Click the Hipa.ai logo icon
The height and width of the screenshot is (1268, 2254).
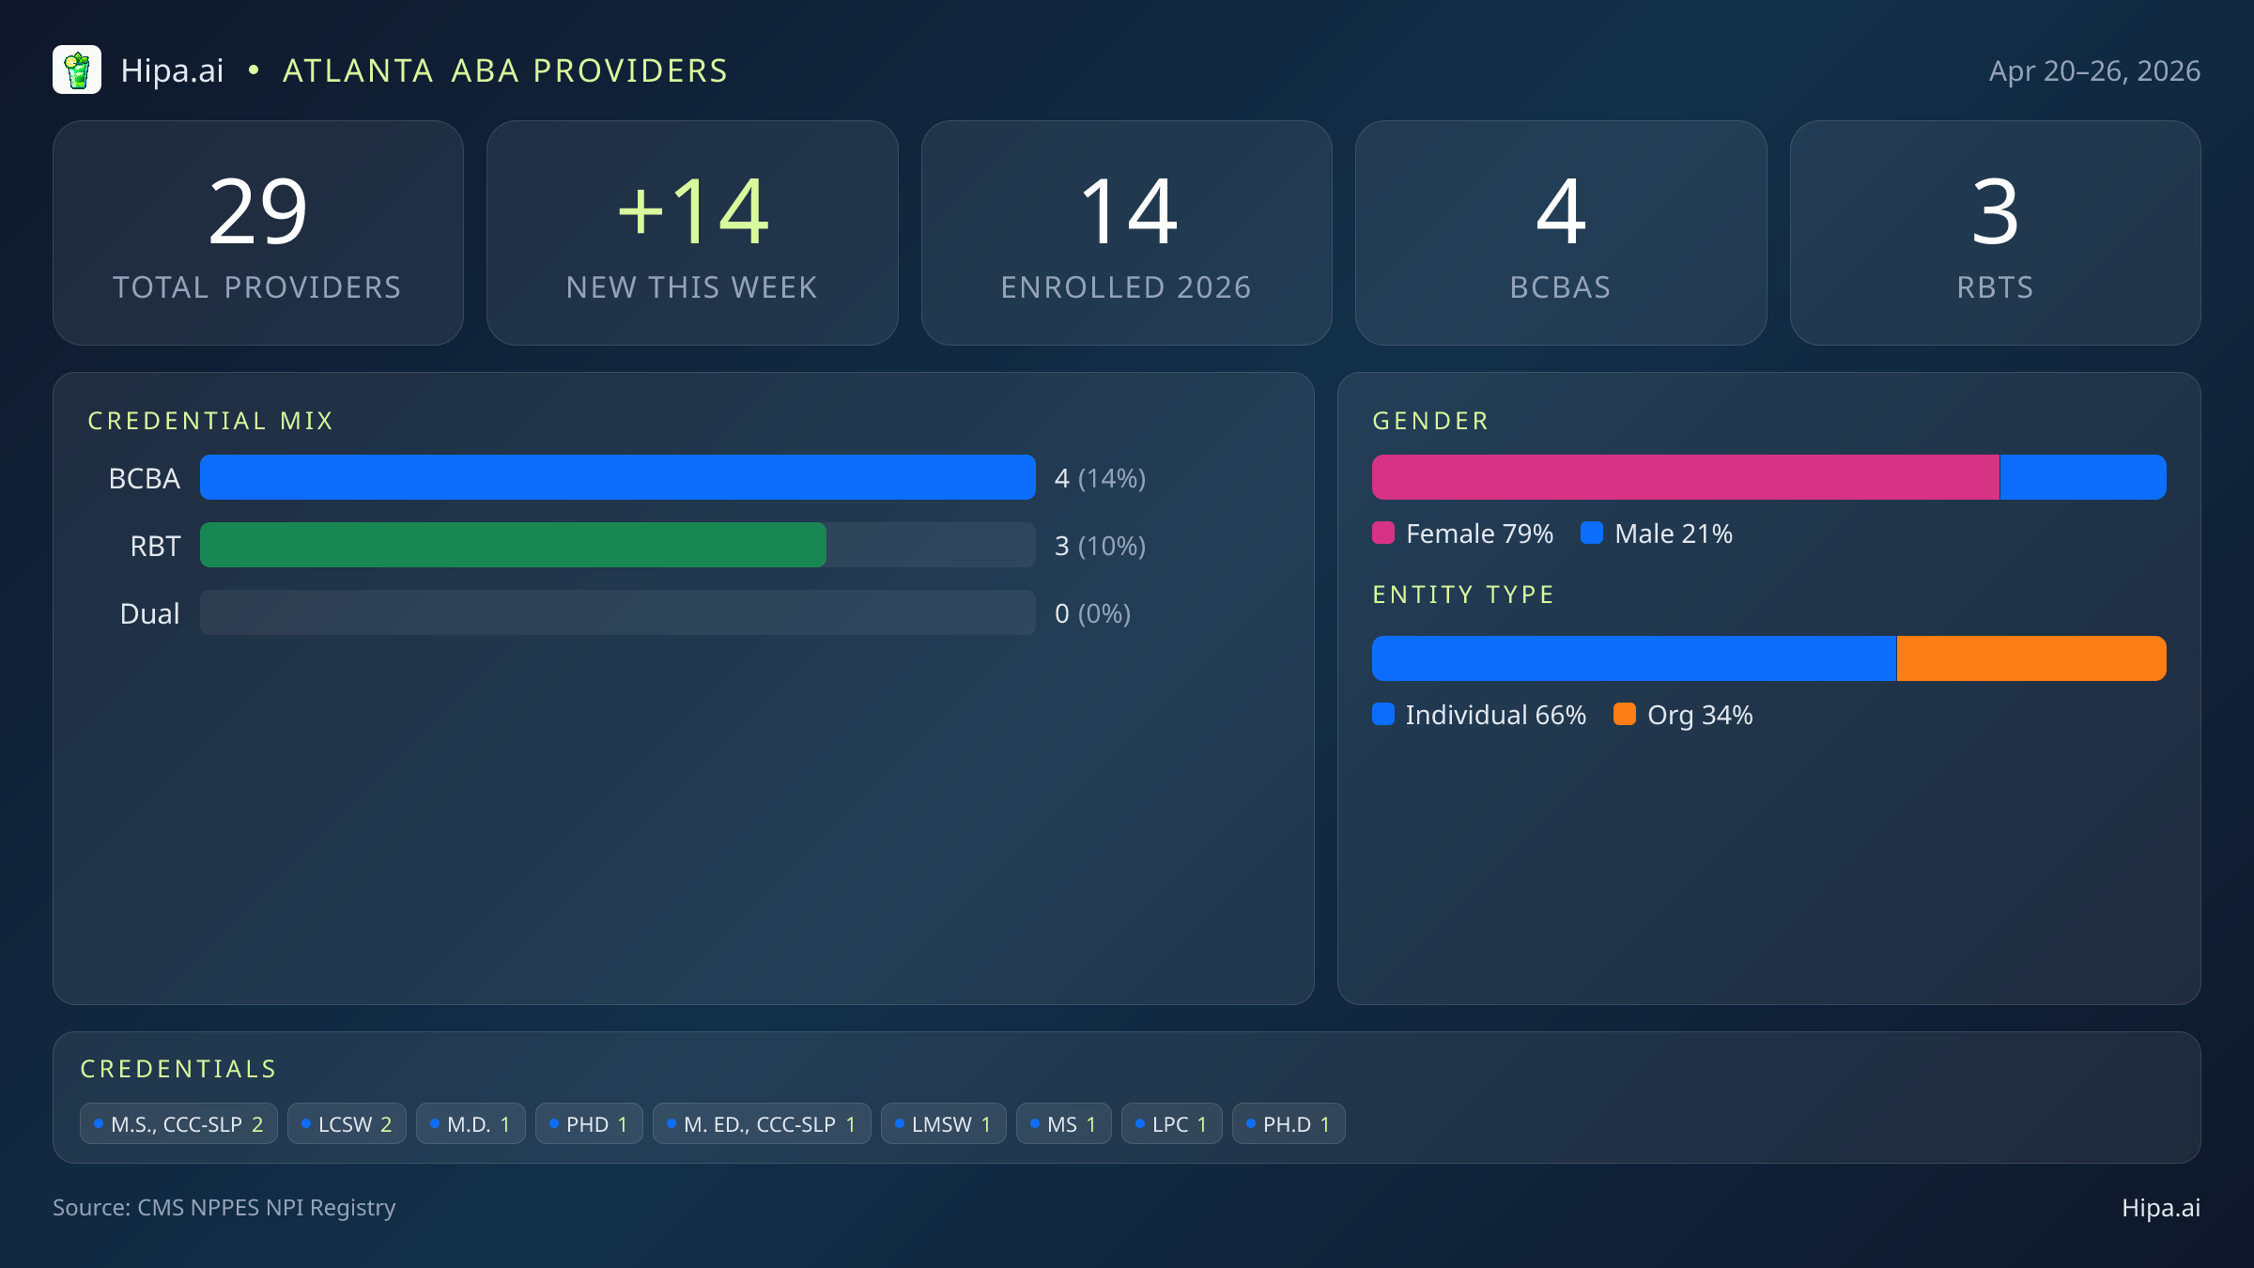point(77,70)
